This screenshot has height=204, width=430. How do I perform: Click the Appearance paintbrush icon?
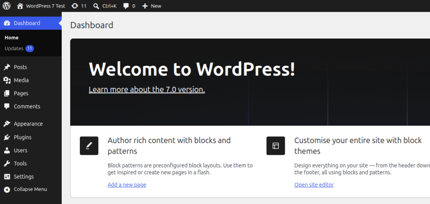pyautogui.click(x=7, y=124)
